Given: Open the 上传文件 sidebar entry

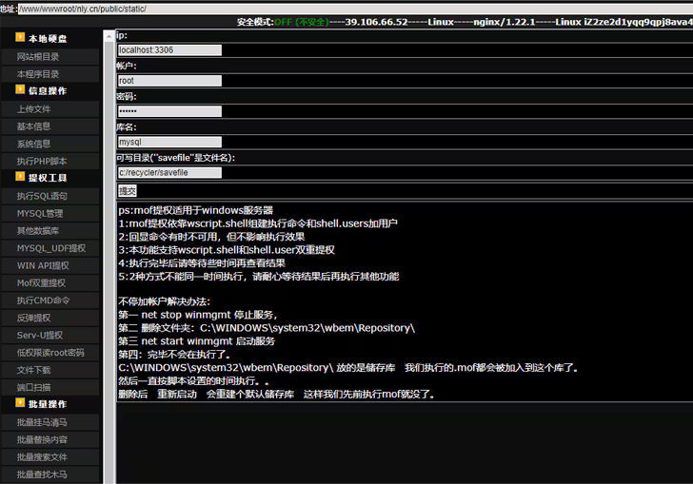Looking at the screenshot, I should point(34,109).
